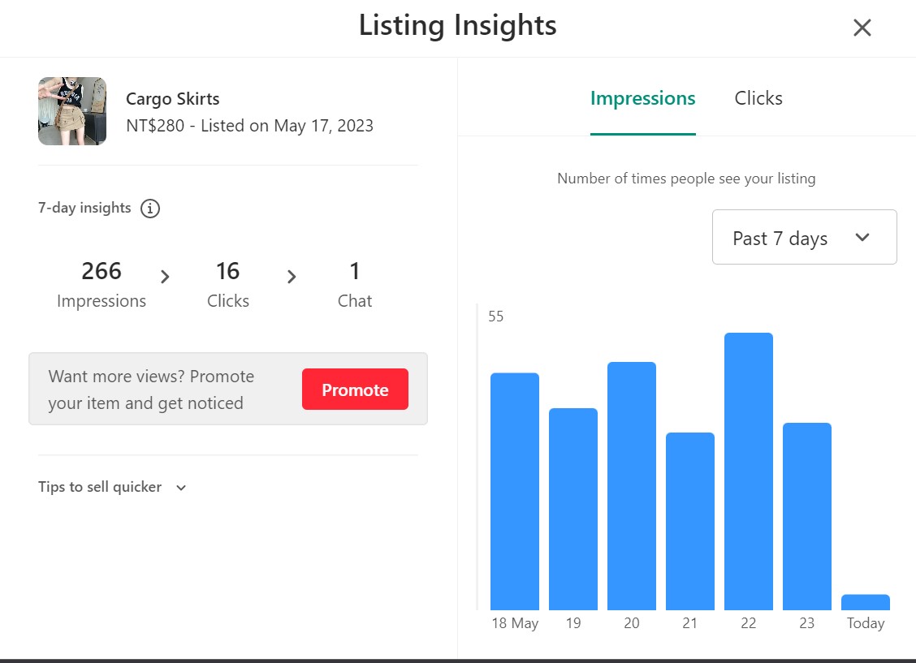Image resolution: width=916 pixels, height=663 pixels.
Task: Select the bar for day 20
Action: [x=632, y=485]
